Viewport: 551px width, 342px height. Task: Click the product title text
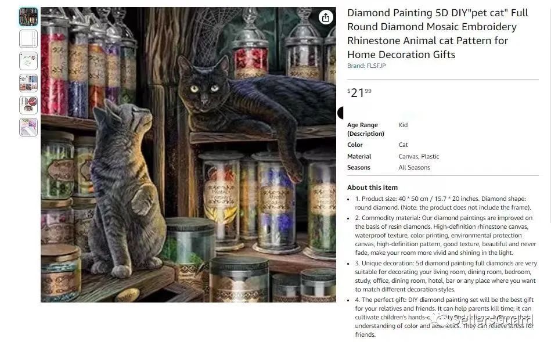438,34
